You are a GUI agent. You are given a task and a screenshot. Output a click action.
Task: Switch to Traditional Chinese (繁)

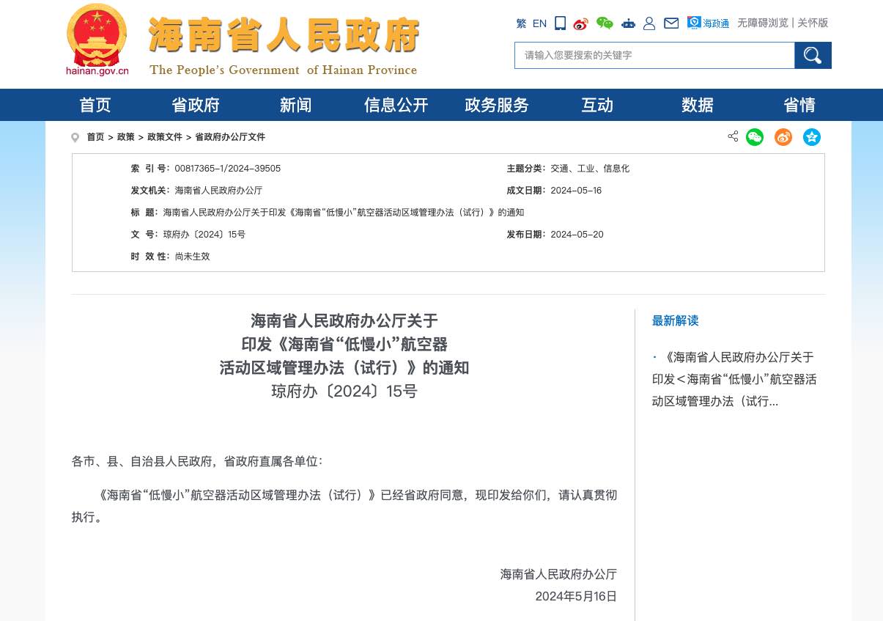(521, 23)
